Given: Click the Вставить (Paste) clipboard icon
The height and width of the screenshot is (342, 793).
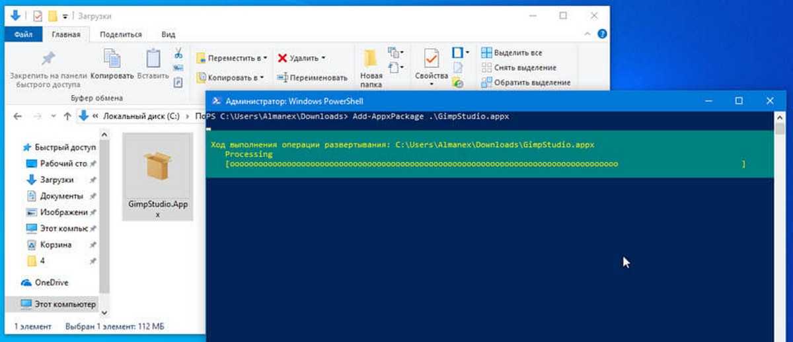Looking at the screenshot, I should [153, 58].
